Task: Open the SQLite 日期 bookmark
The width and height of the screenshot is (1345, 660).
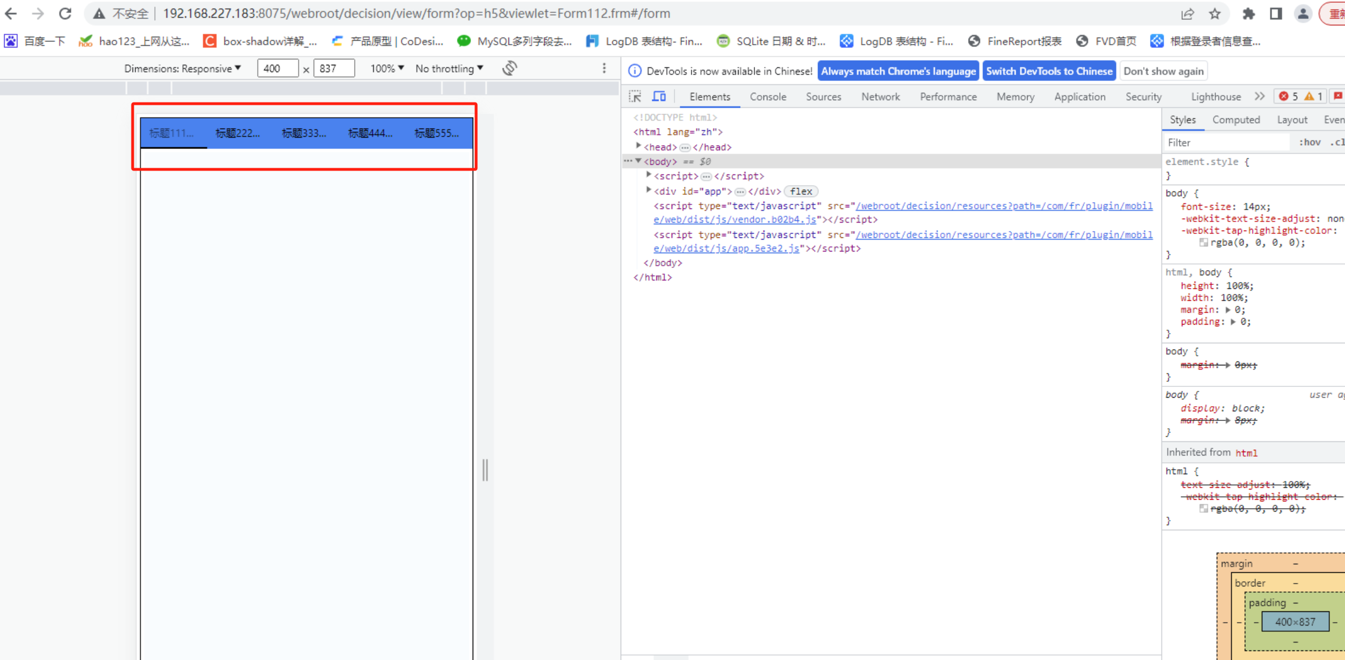Action: 771,41
